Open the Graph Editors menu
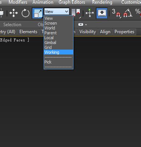 72,2
